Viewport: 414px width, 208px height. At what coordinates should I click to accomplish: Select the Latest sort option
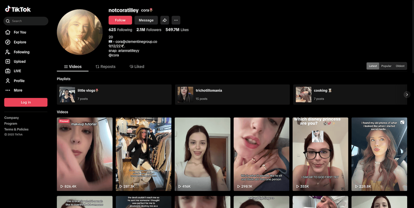[x=373, y=66]
